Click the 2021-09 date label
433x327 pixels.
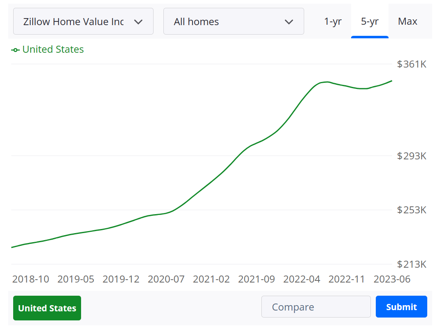tap(256, 279)
